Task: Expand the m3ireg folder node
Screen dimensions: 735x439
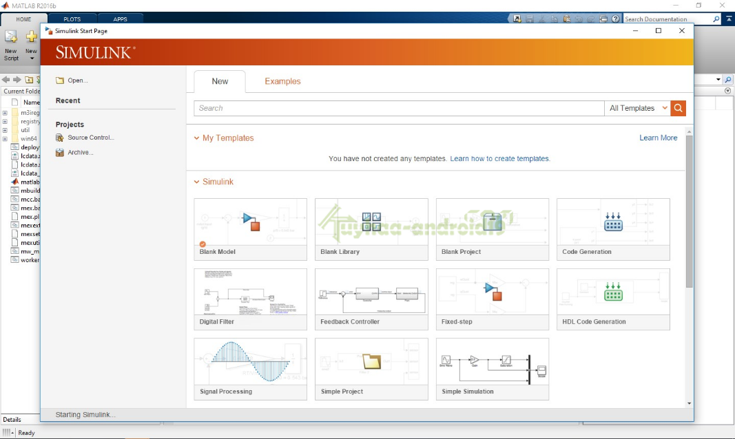Action: click(5, 113)
